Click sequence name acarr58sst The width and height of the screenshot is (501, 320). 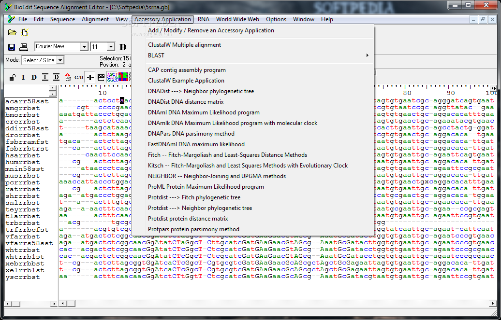27,101
